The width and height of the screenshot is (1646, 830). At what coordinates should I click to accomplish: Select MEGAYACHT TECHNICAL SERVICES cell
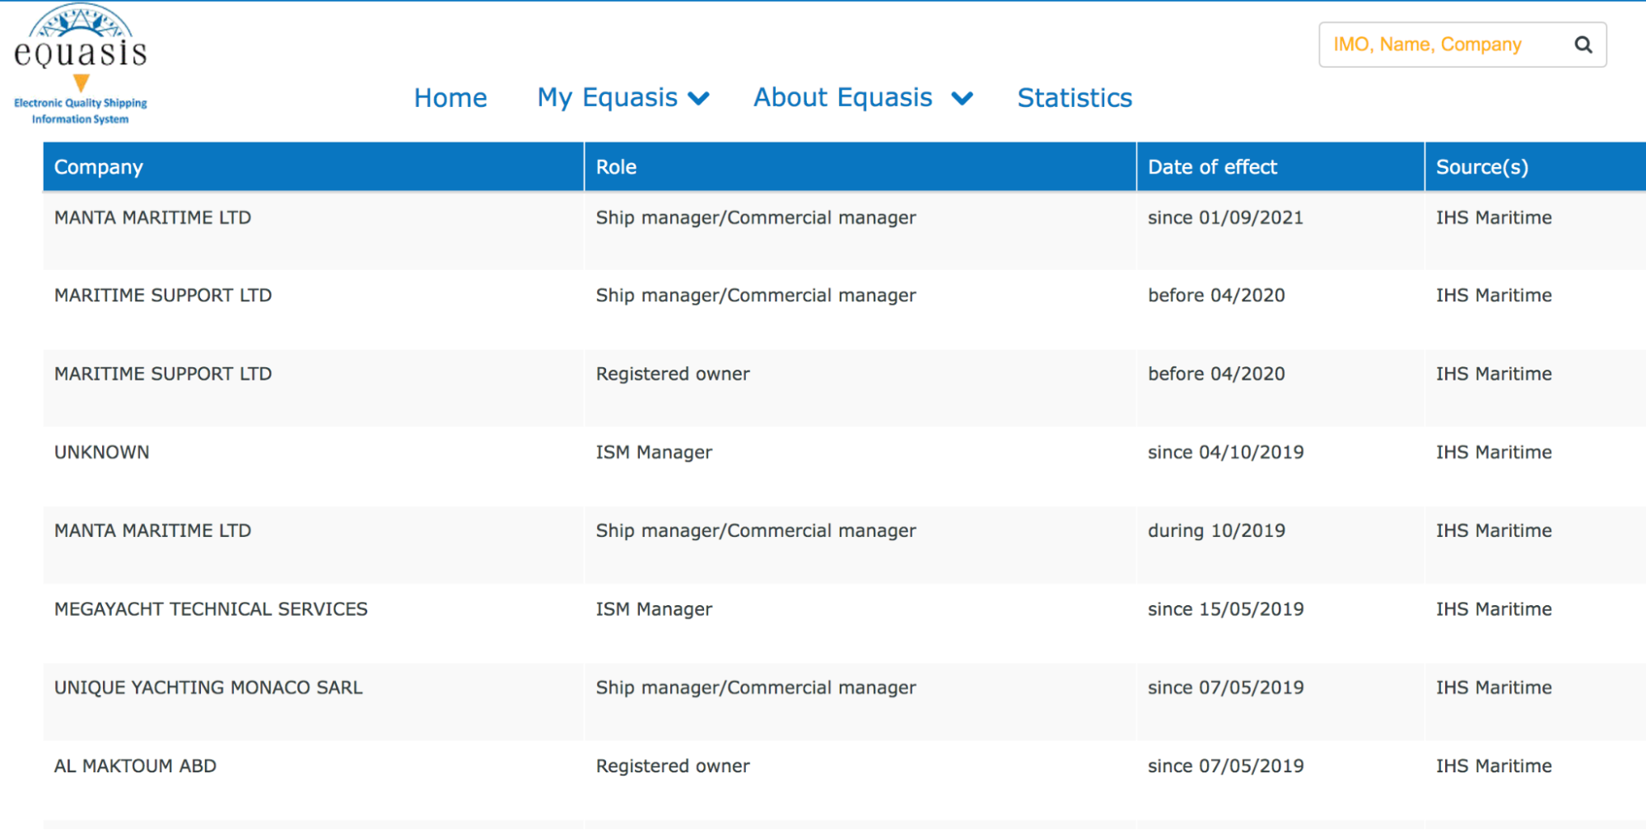(x=211, y=609)
